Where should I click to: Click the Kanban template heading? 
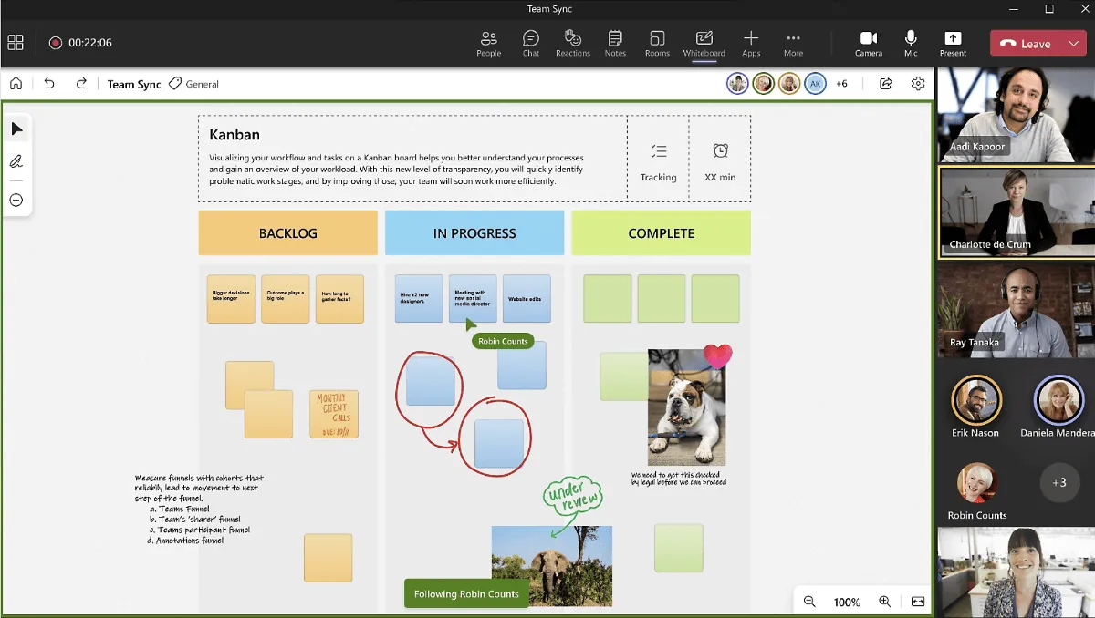point(235,135)
